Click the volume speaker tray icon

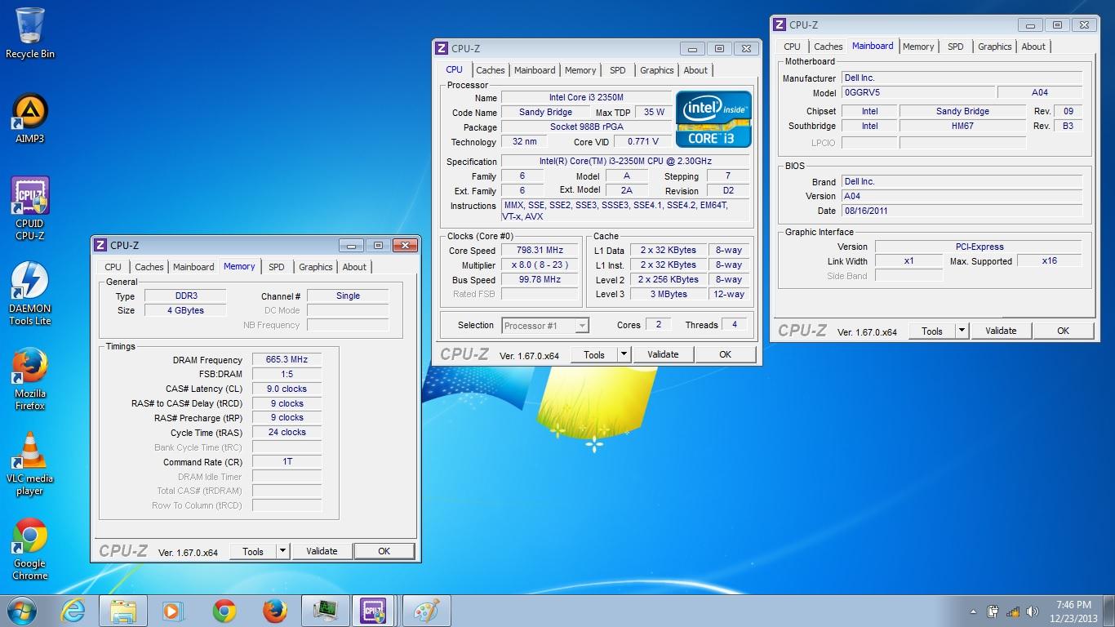point(1033,611)
